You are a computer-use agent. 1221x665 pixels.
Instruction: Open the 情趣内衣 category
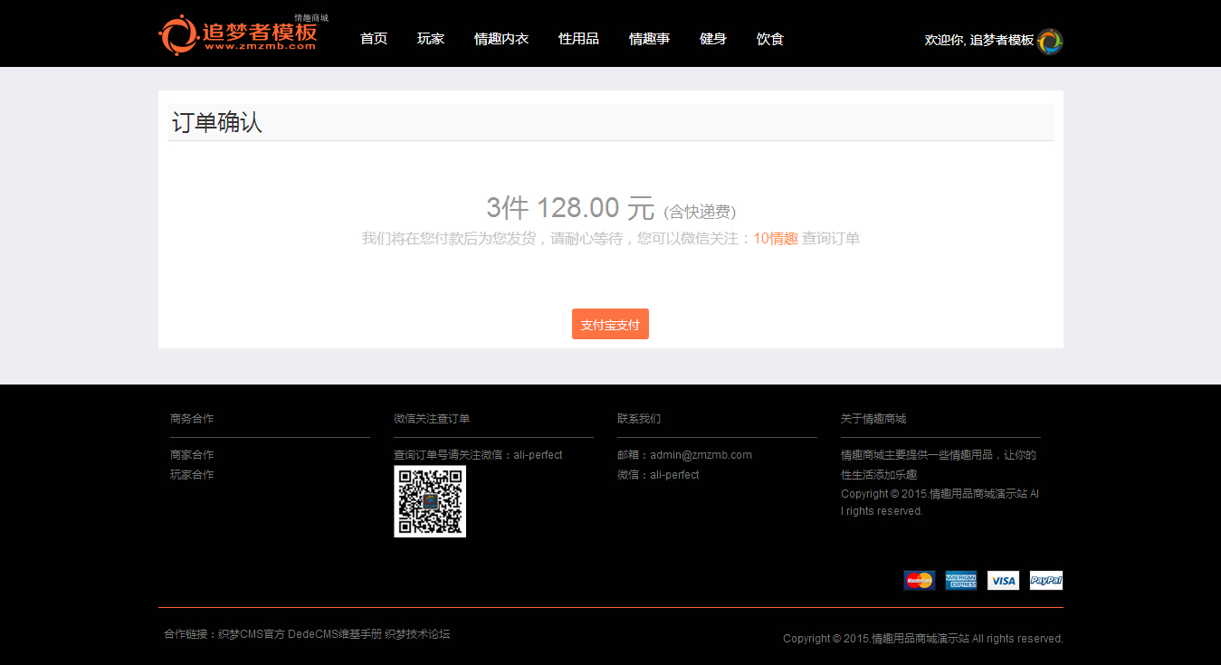tap(501, 39)
